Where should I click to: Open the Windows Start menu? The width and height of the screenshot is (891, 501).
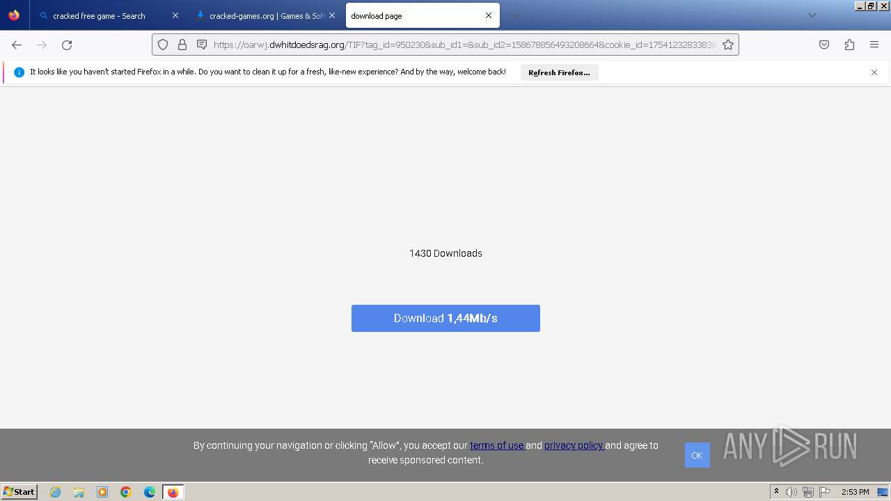point(19,491)
